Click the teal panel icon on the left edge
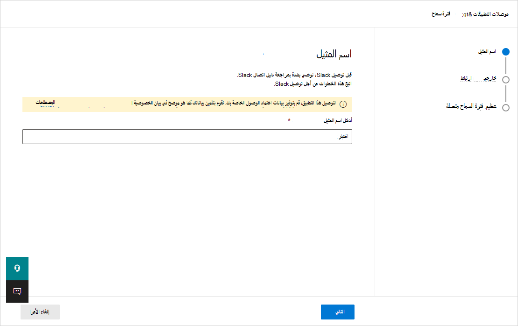 tap(17, 269)
